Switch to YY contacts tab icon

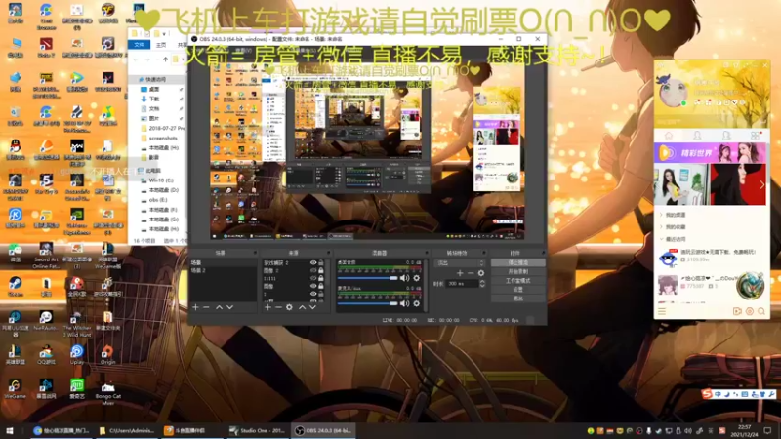(697, 136)
